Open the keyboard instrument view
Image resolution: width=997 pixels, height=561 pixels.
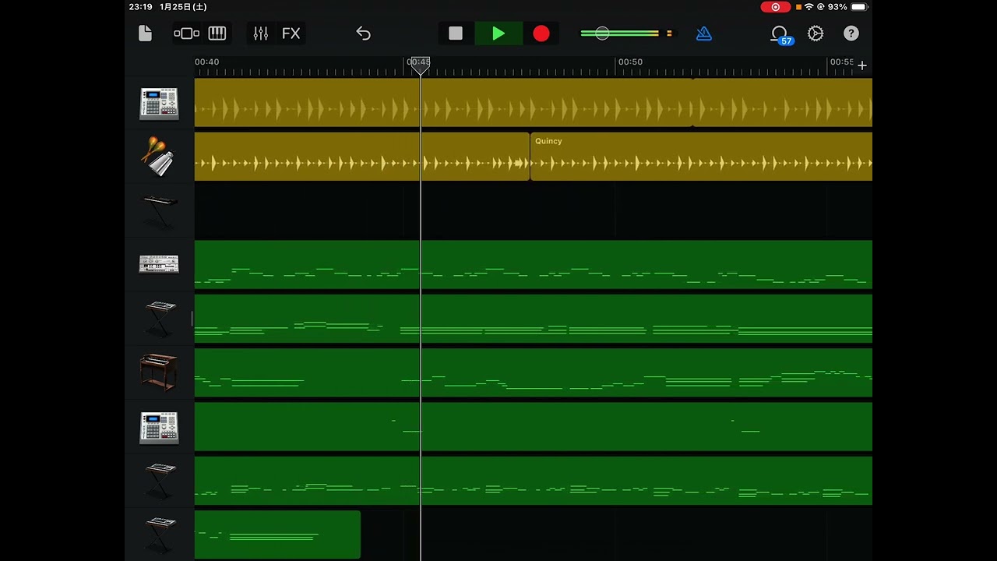[217, 34]
